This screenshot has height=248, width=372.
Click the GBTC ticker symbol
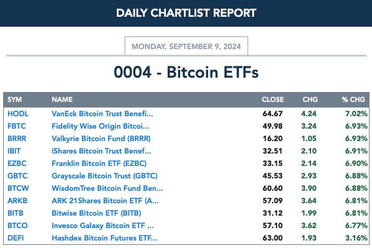pos(17,176)
